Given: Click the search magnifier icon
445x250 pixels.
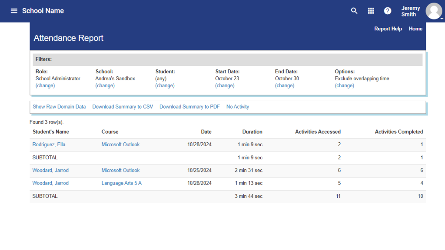Looking at the screenshot, I should 354,11.
